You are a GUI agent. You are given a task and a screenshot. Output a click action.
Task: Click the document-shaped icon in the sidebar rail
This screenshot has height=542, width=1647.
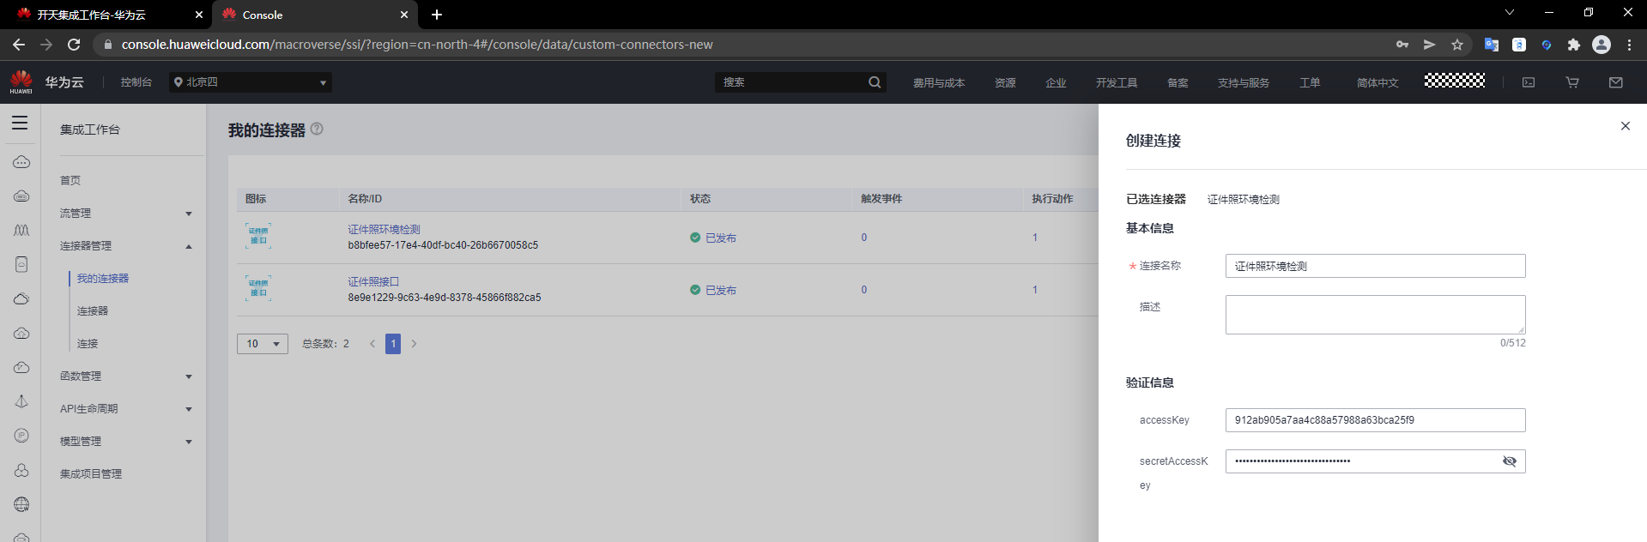(x=21, y=264)
